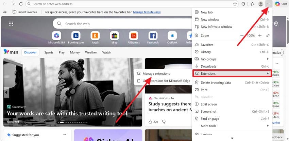The width and height of the screenshot is (289, 141).
Task: Click the browser Back arrow
Action: (x=5, y=4)
